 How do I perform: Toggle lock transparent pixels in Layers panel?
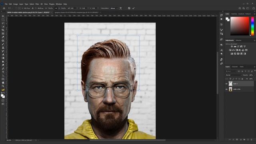point(230,79)
